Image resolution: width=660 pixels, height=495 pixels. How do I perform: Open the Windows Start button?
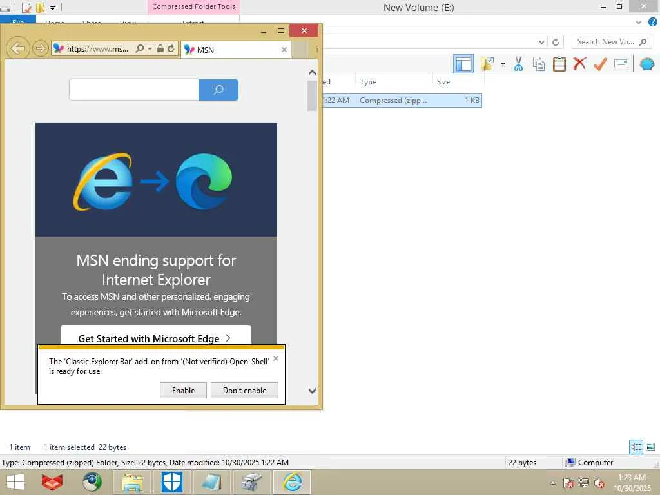[x=15, y=482]
